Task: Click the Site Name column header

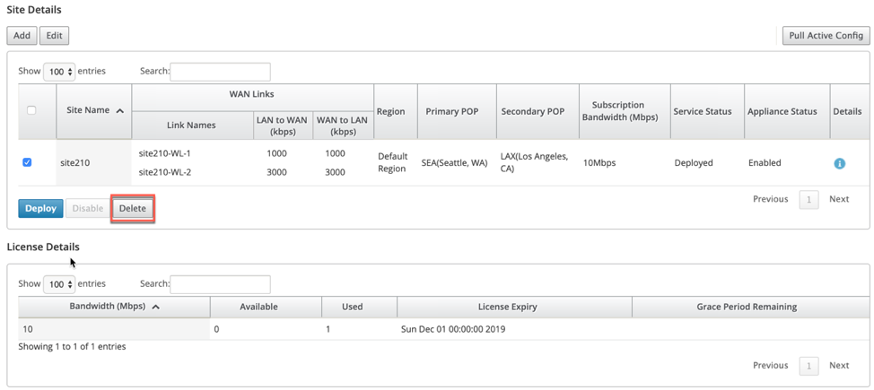Action: pyautogui.click(x=94, y=111)
